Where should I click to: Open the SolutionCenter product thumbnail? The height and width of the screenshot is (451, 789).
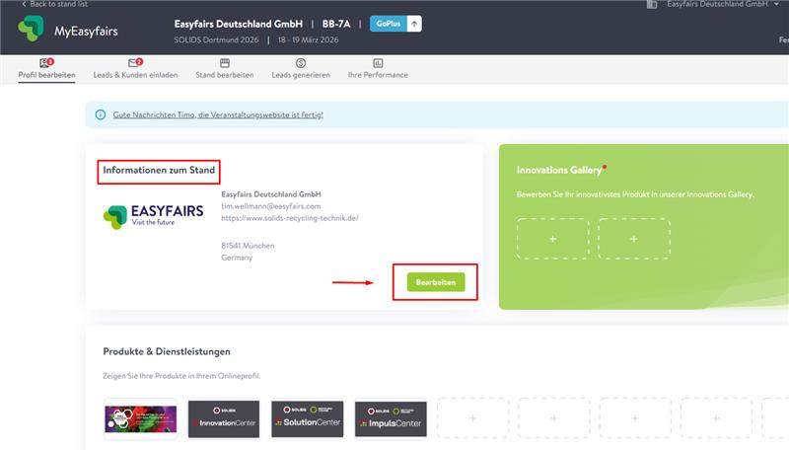[x=307, y=419]
